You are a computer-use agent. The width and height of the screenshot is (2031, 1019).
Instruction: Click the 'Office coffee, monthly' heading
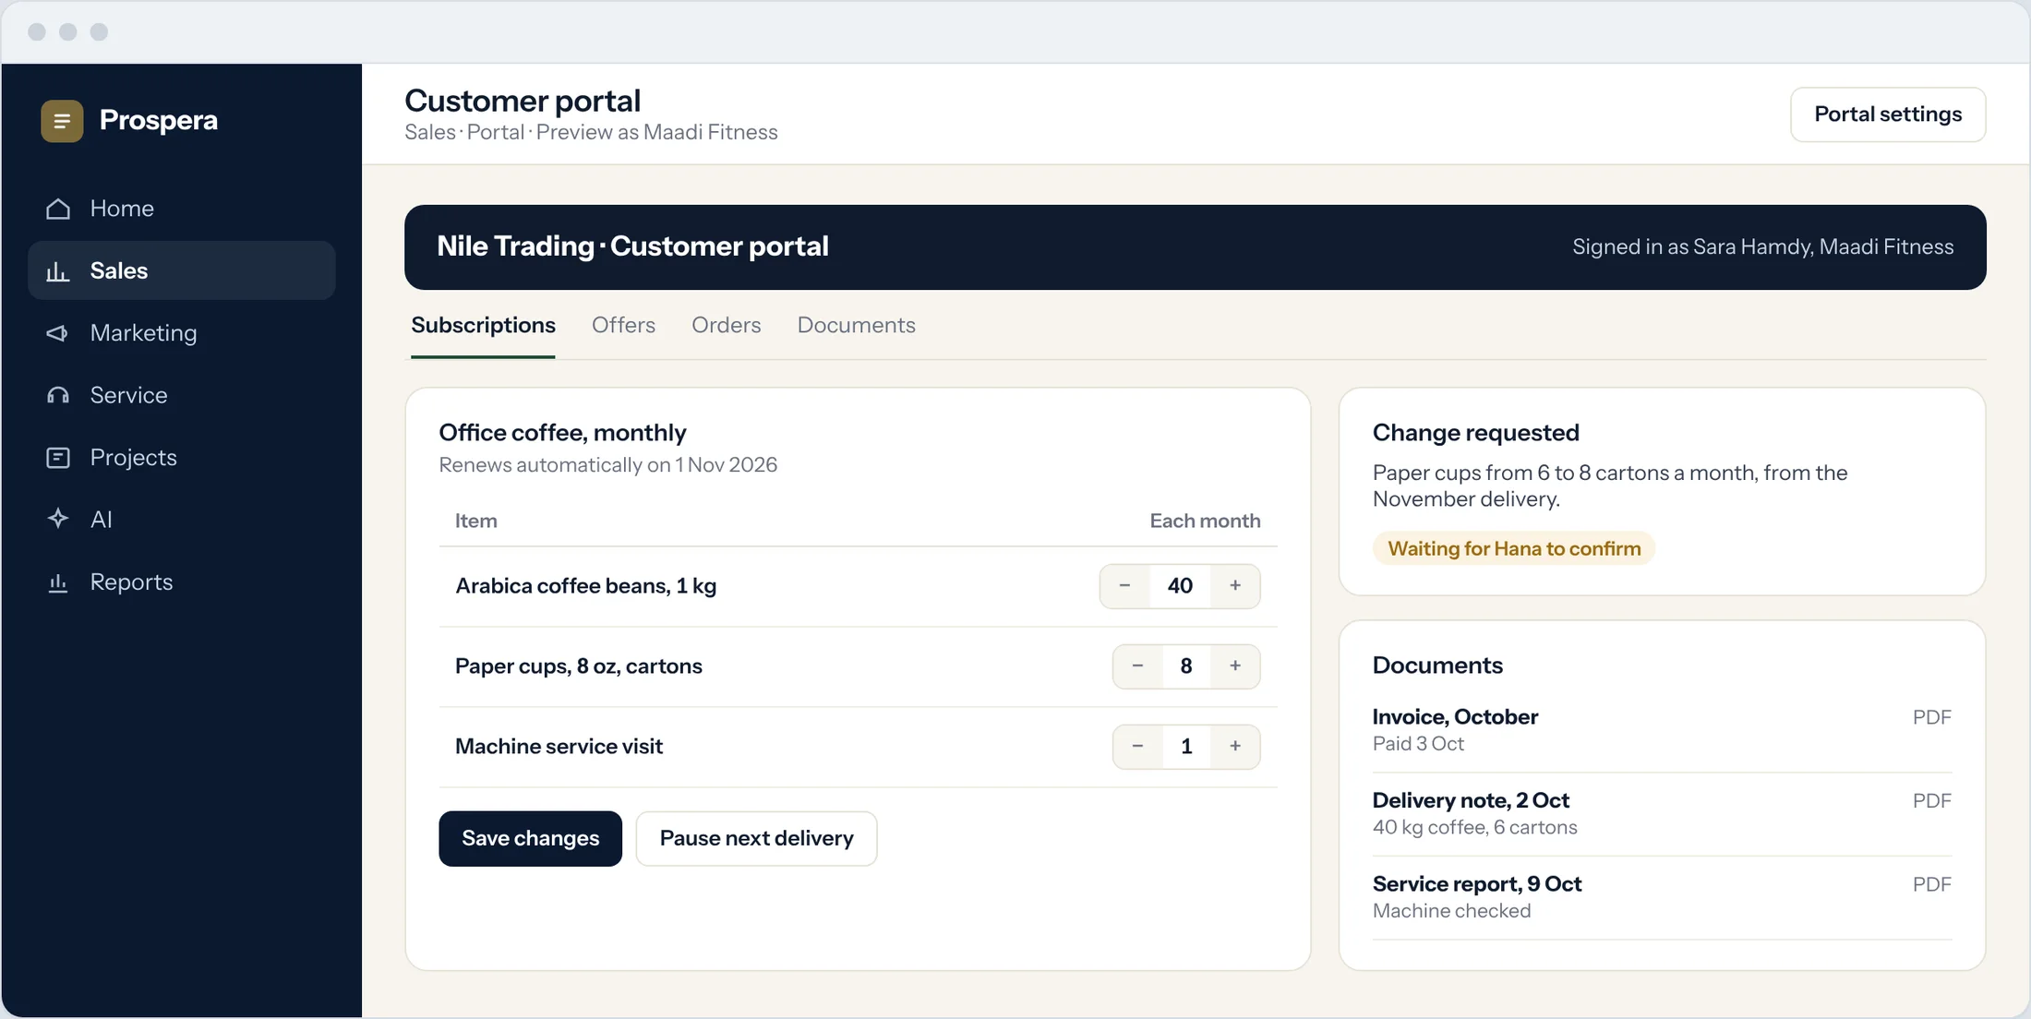click(x=562, y=433)
